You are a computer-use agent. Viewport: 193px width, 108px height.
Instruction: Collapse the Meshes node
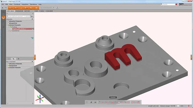(9, 27)
